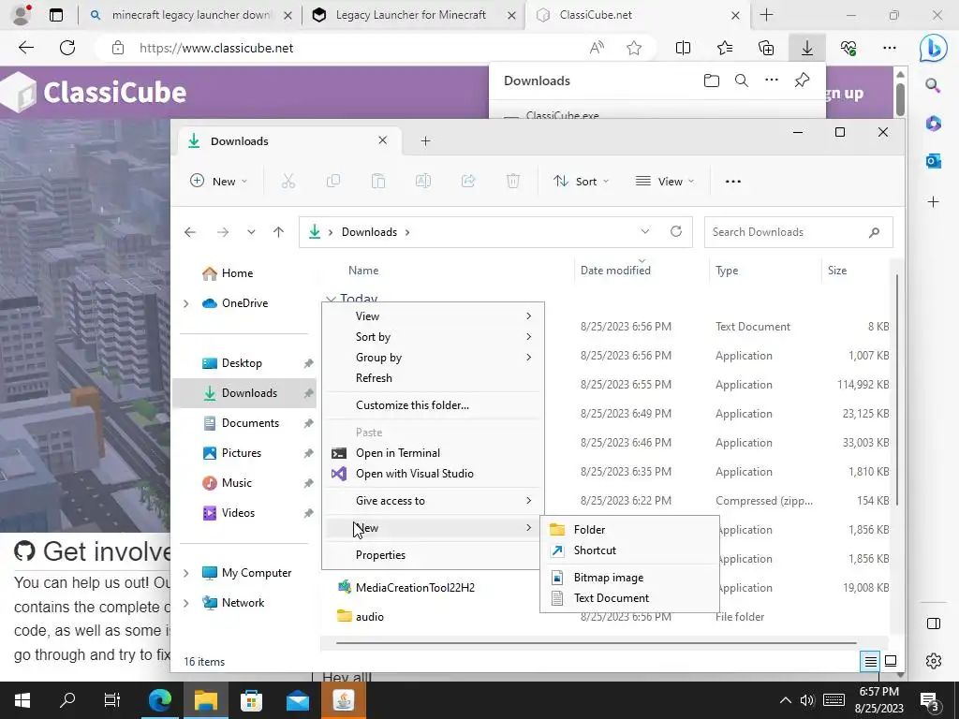Go up one folder level in Explorer
The width and height of the screenshot is (959, 719).
278,232
